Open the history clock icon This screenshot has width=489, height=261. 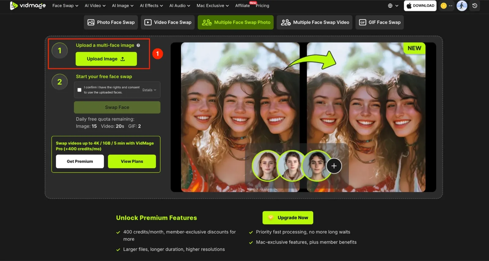click(x=475, y=6)
